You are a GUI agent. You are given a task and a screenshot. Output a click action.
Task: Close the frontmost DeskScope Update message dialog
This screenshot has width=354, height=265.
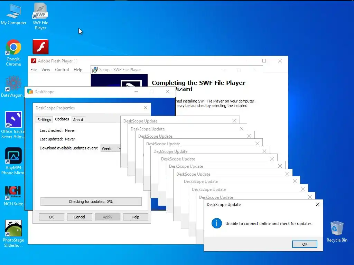(x=318, y=204)
